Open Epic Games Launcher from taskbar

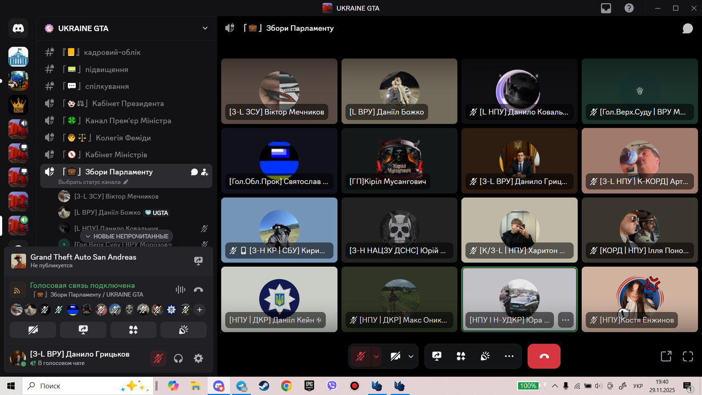[x=309, y=386]
